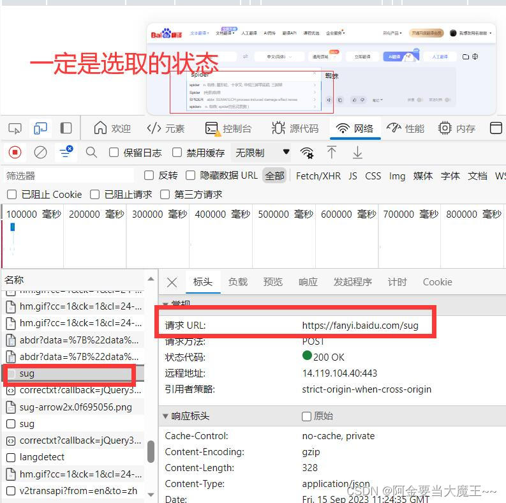Focus the filter input field
This screenshot has width=506, height=503.
point(69,176)
